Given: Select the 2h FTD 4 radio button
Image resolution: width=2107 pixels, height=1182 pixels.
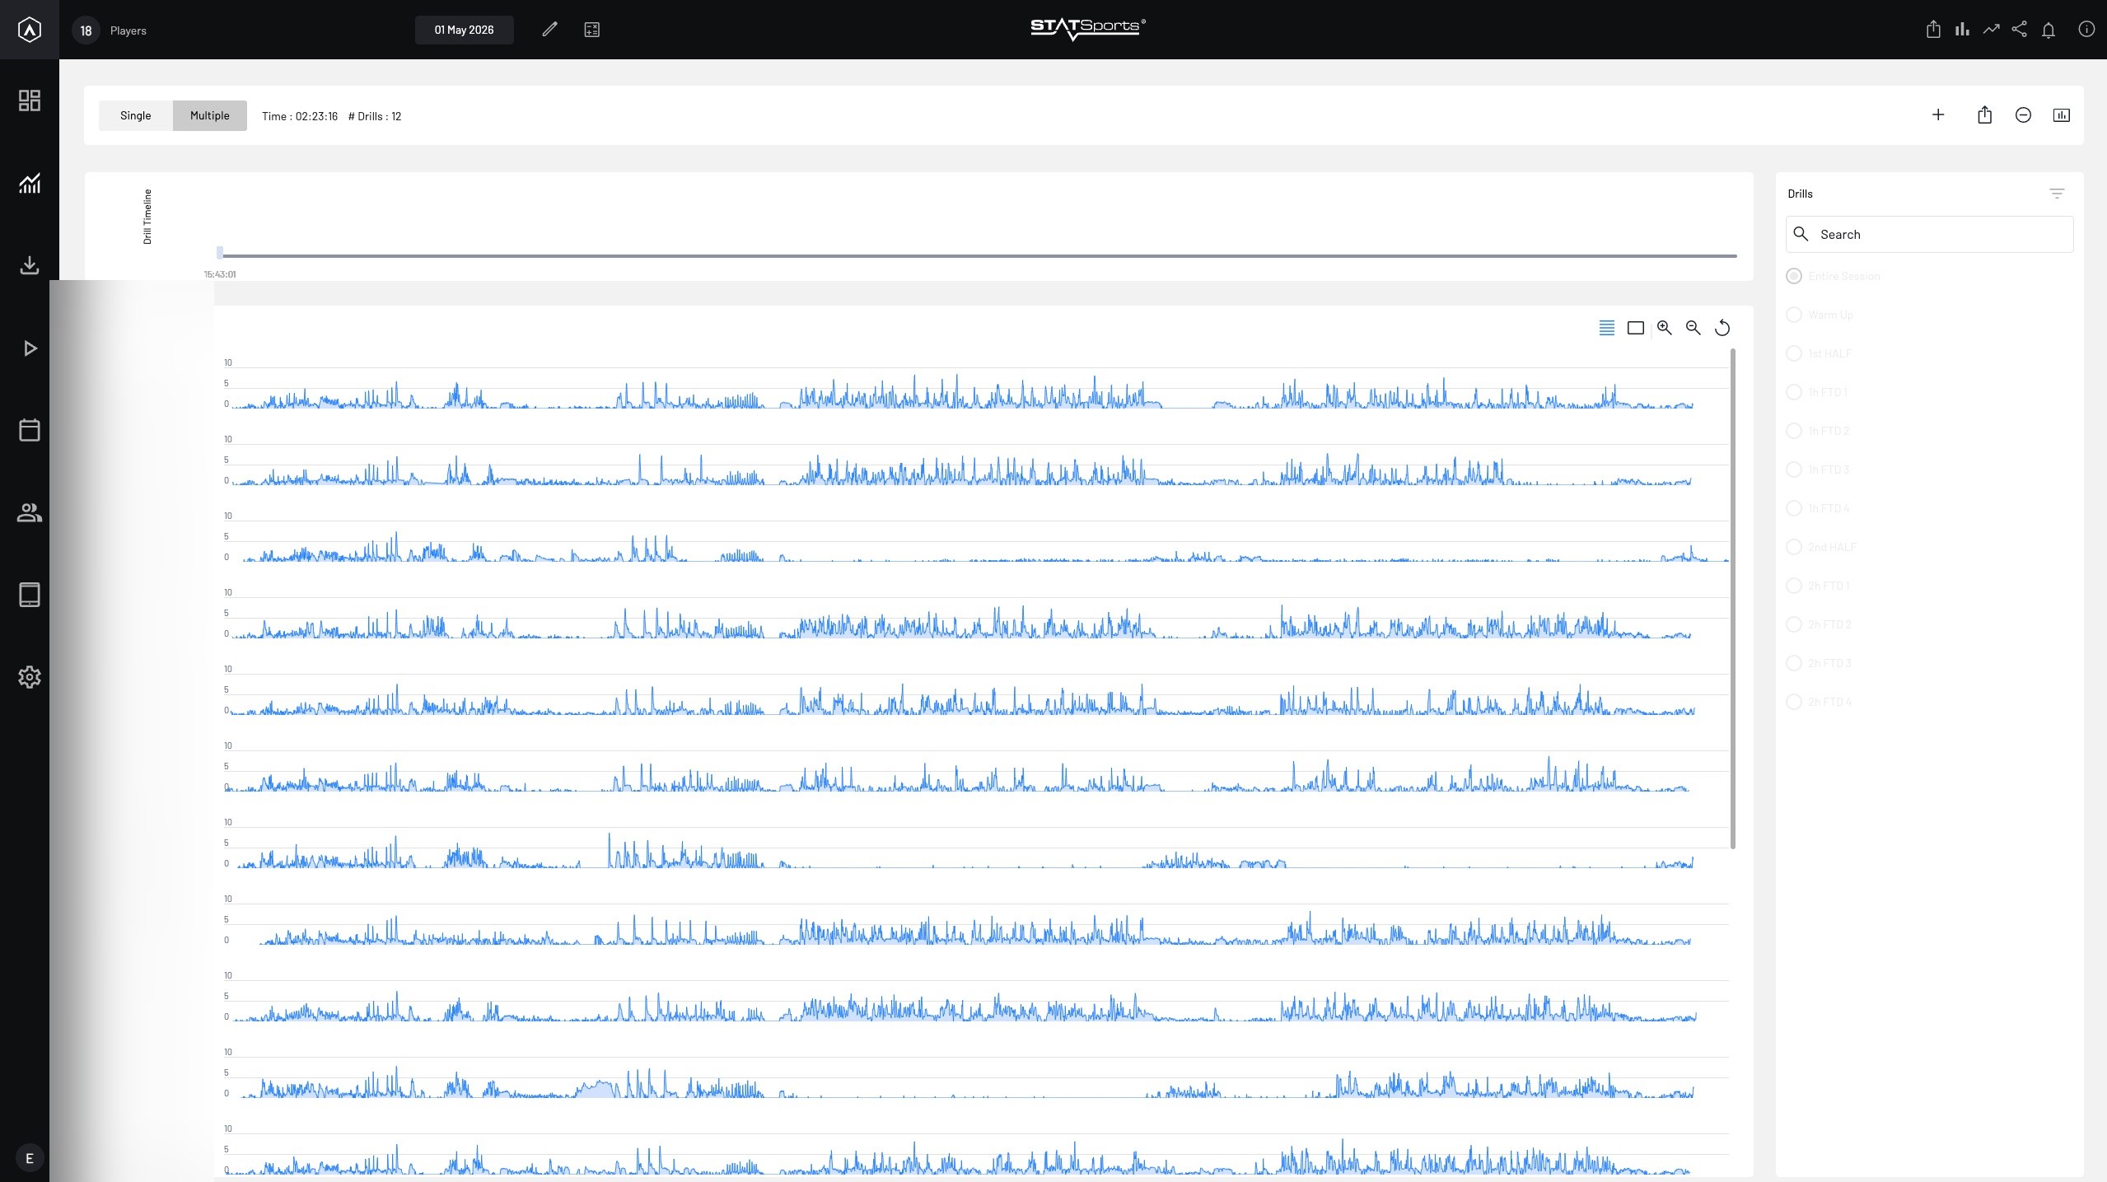Looking at the screenshot, I should 1794,702.
